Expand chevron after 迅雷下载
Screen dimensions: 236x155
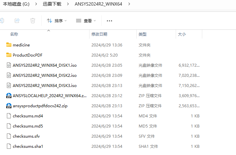tap(68, 4)
